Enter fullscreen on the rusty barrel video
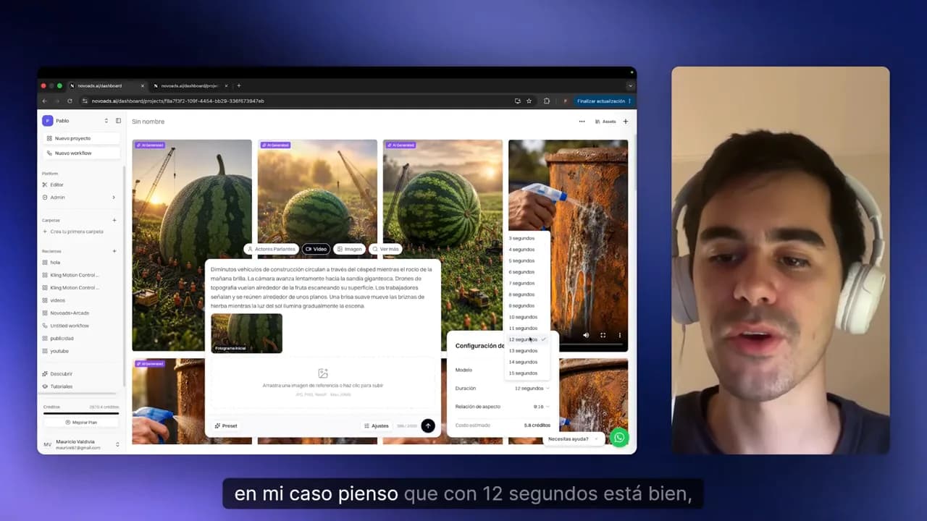927x521 pixels. (603, 335)
